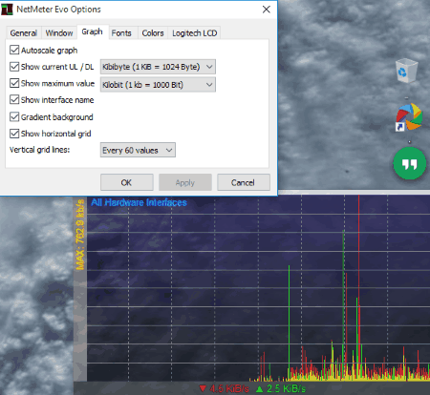Image resolution: width=430 pixels, height=395 pixels.
Task: Click the Cancel button
Action: pyautogui.click(x=244, y=182)
